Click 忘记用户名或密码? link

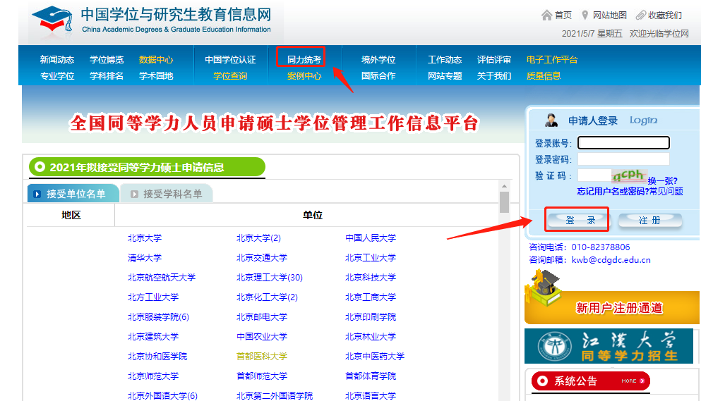tap(613, 192)
